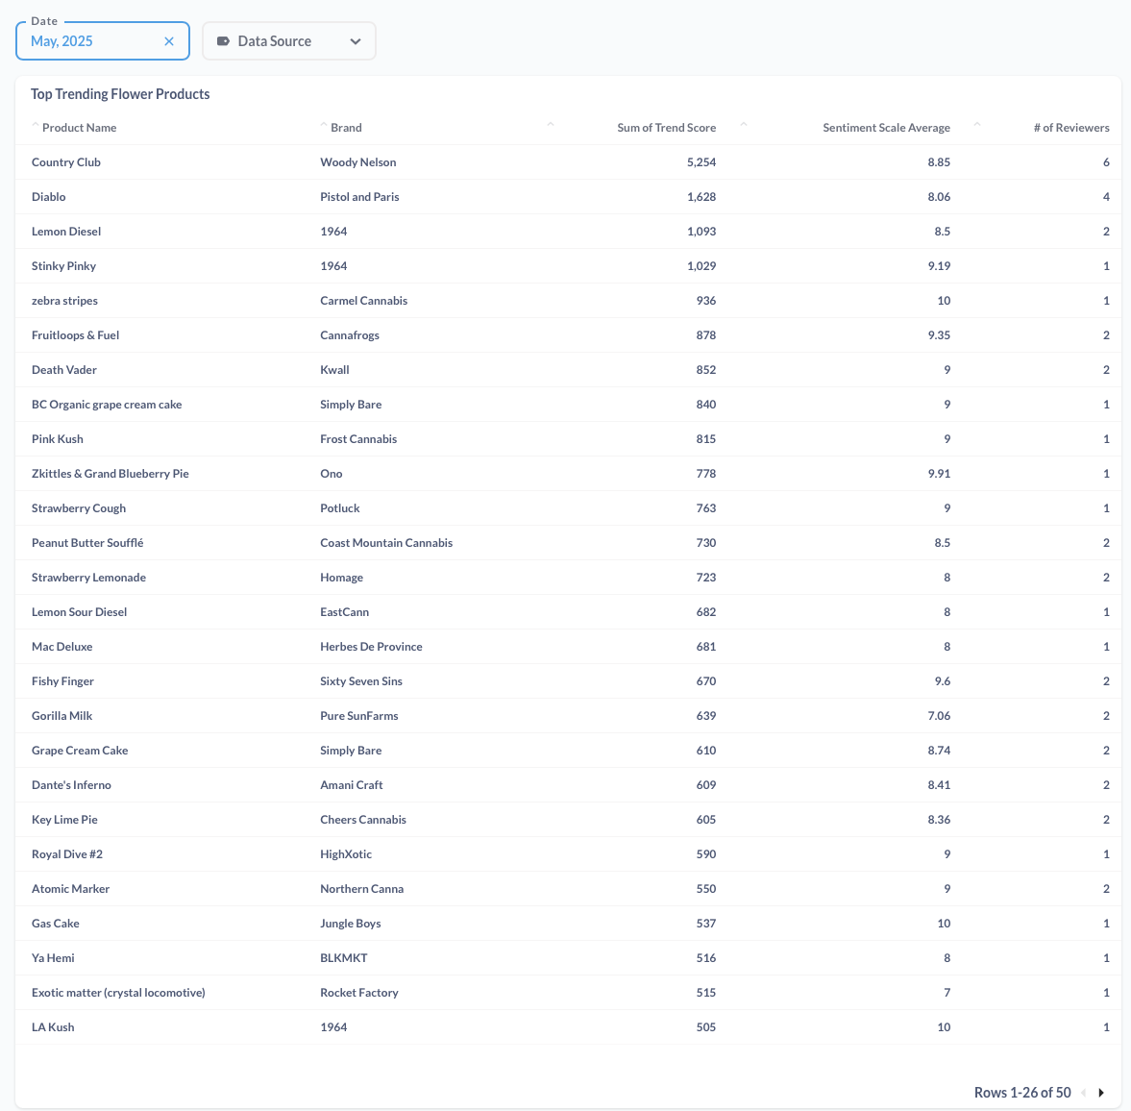Select the Peanut Butter Soufflé product cell
1131x1111 pixels.
point(88,543)
